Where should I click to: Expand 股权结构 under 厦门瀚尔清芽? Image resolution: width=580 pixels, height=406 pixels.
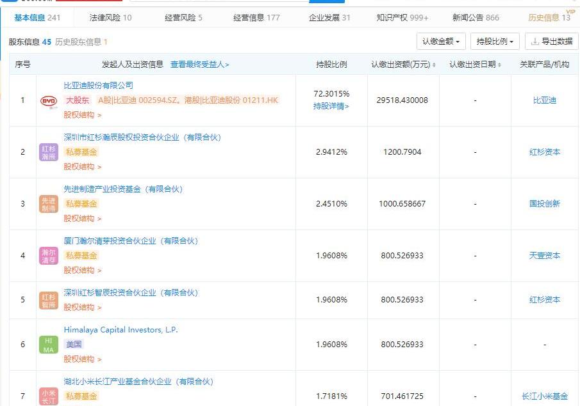pos(82,270)
